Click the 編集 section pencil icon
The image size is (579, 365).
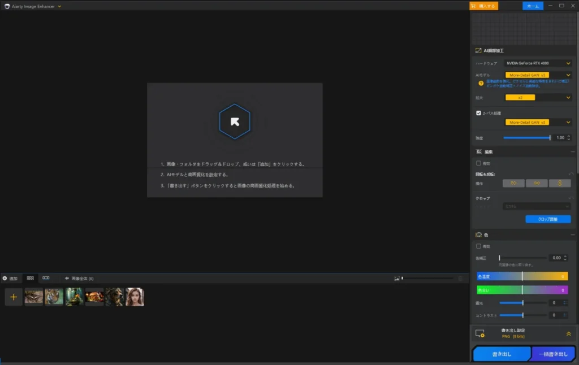coord(478,151)
